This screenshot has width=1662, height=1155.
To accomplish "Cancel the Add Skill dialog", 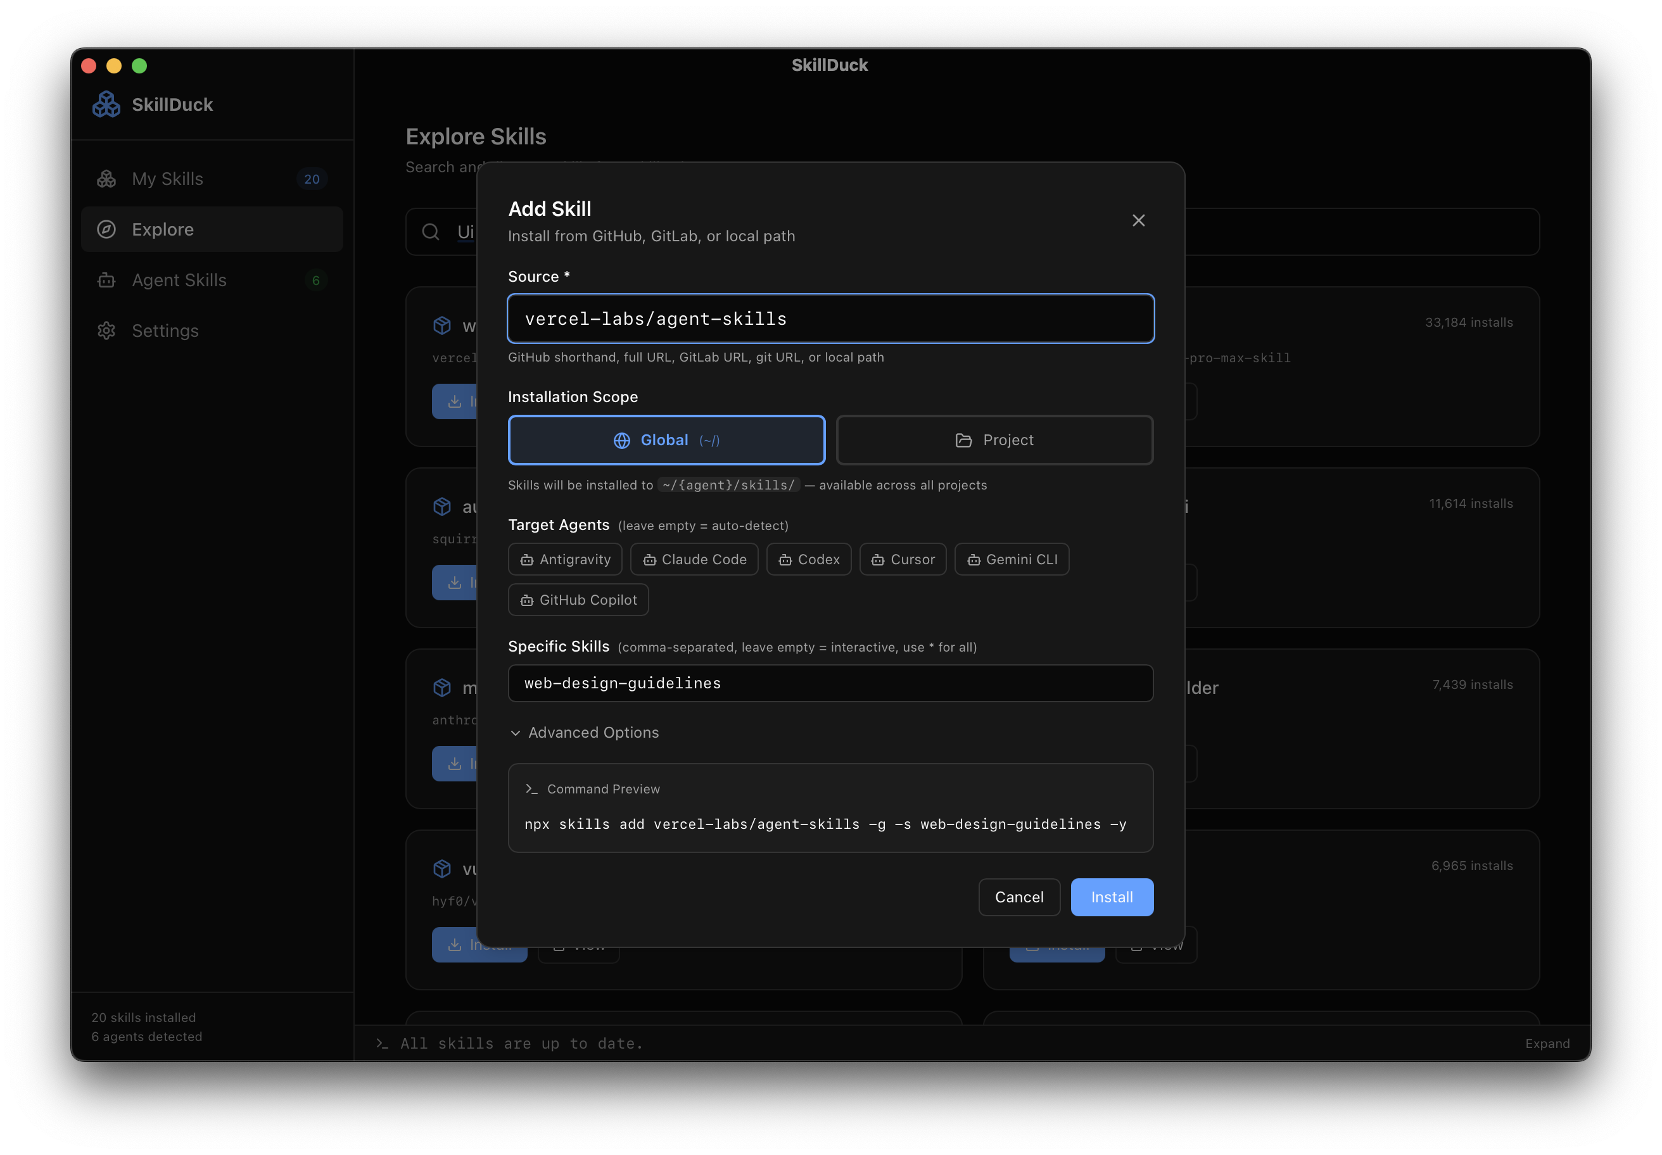I will pyautogui.click(x=1019, y=897).
